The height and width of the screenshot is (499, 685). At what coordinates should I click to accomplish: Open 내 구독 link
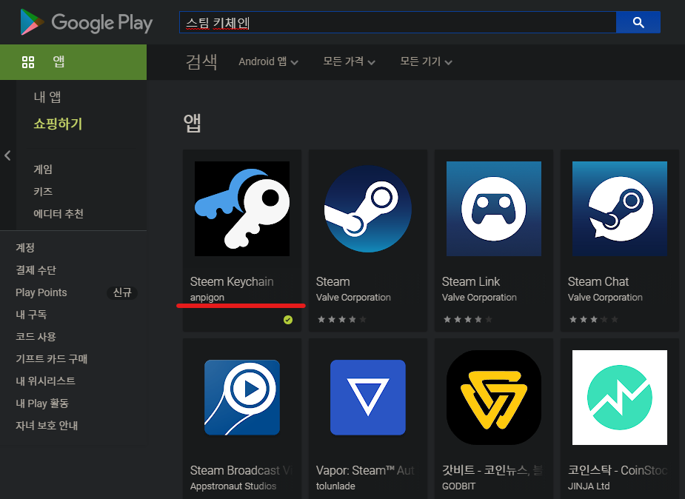(x=31, y=315)
